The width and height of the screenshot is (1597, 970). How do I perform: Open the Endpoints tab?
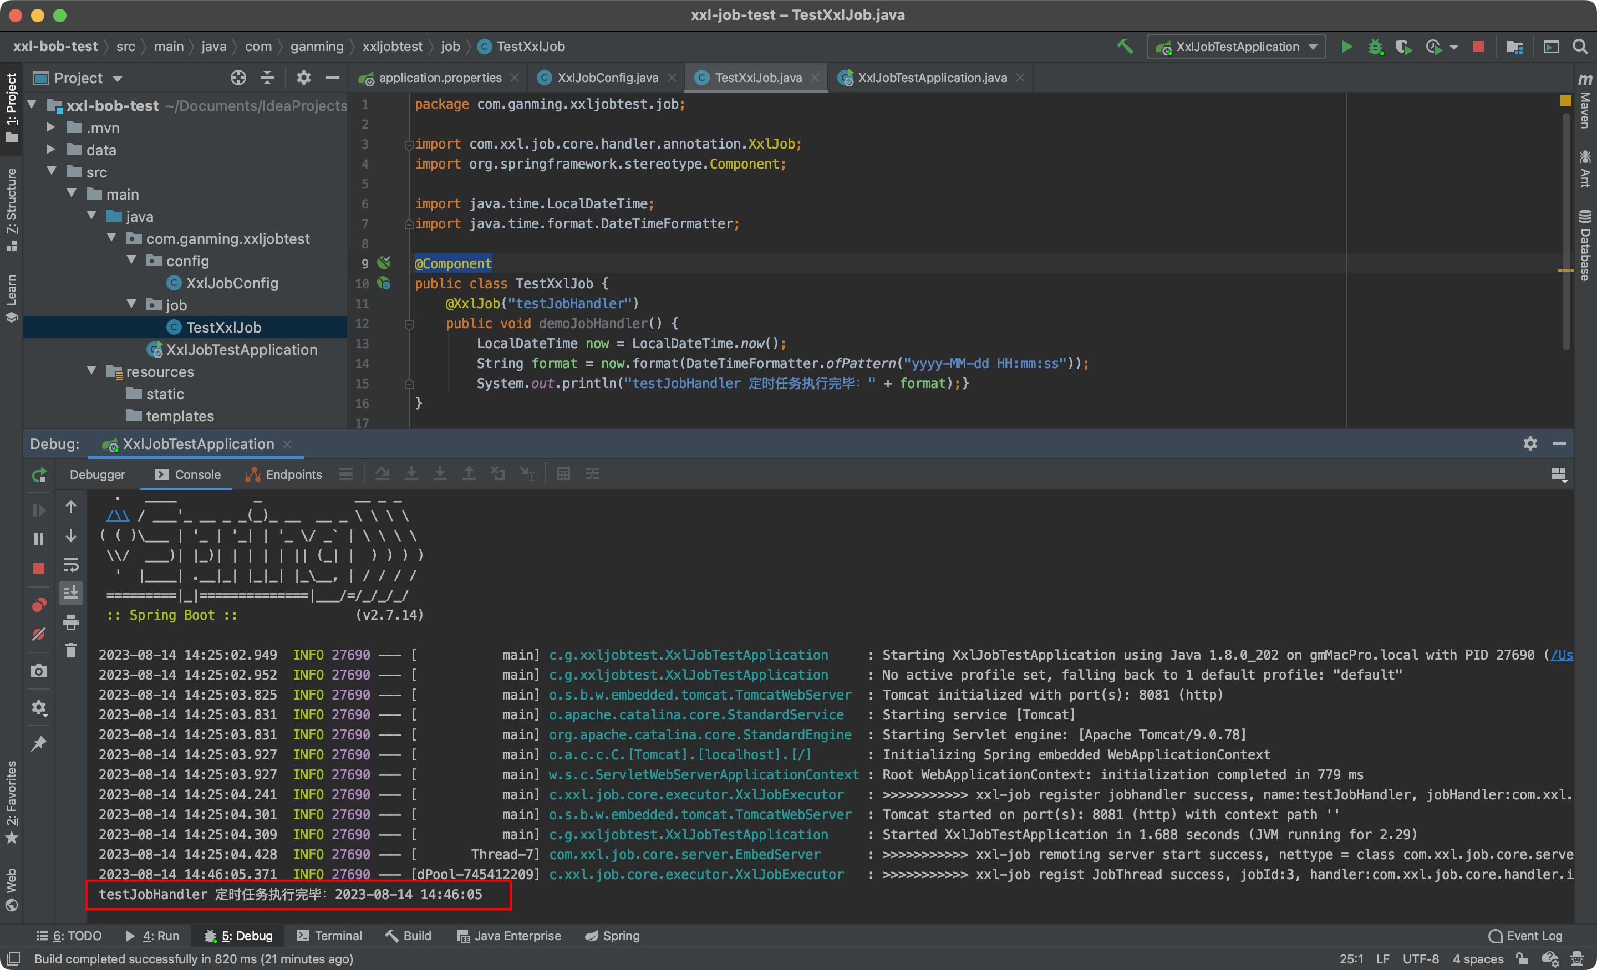tap(283, 474)
